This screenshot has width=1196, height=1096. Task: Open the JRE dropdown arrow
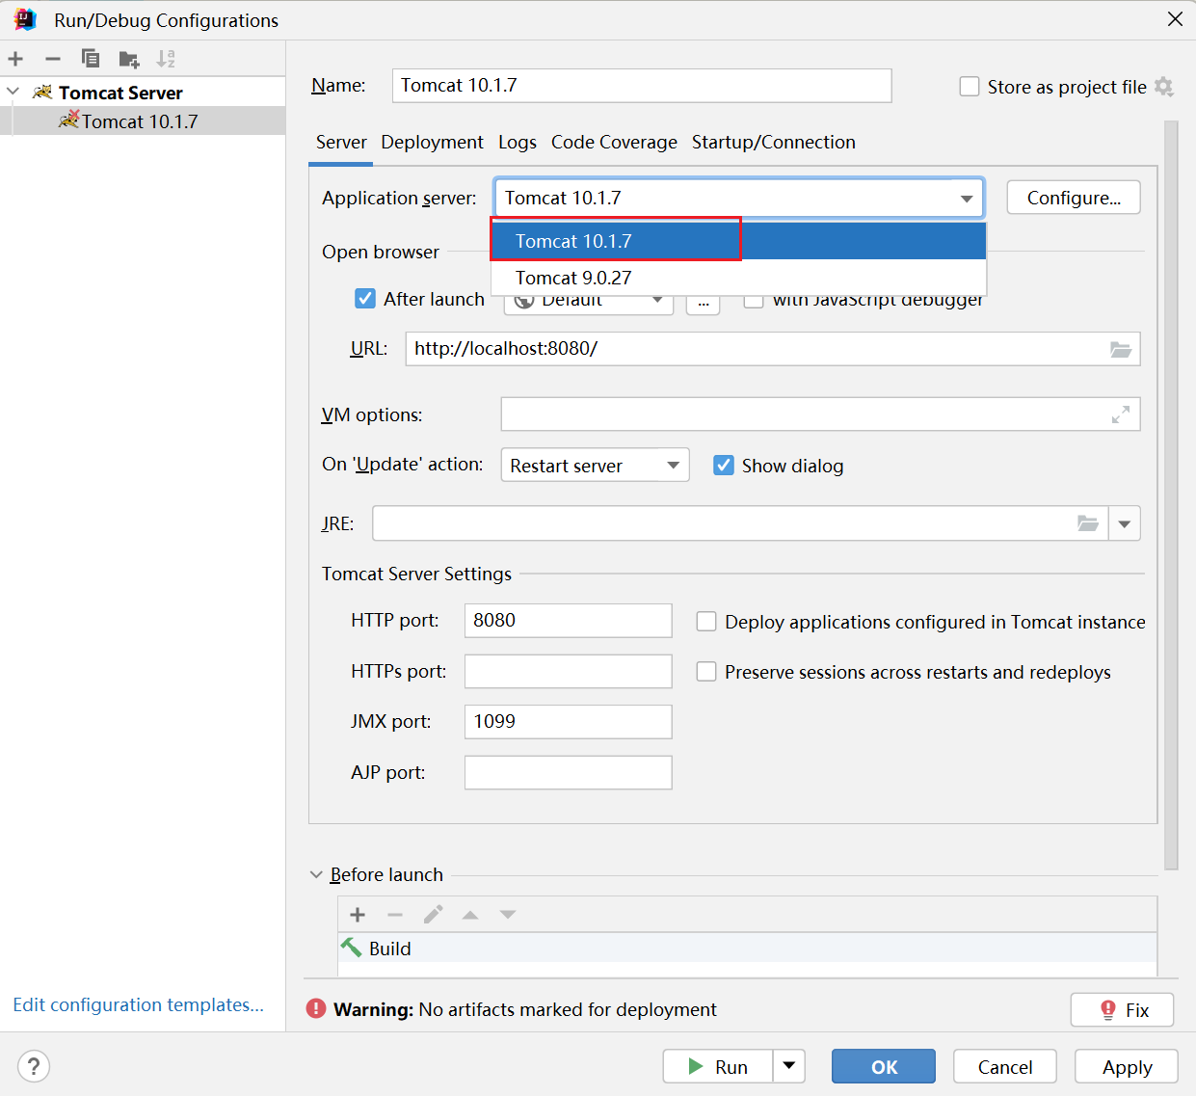click(1125, 523)
